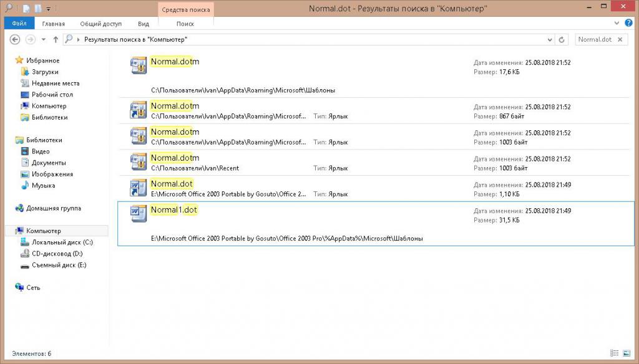Select Съемный диск (E:) in navigation pane
This screenshot has height=364, width=639.
point(59,265)
